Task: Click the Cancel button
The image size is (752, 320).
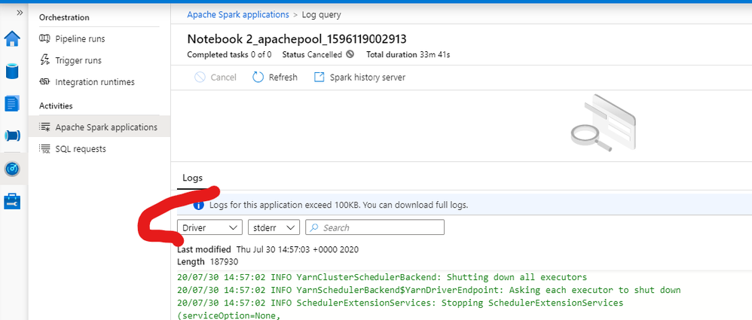Action: click(216, 77)
